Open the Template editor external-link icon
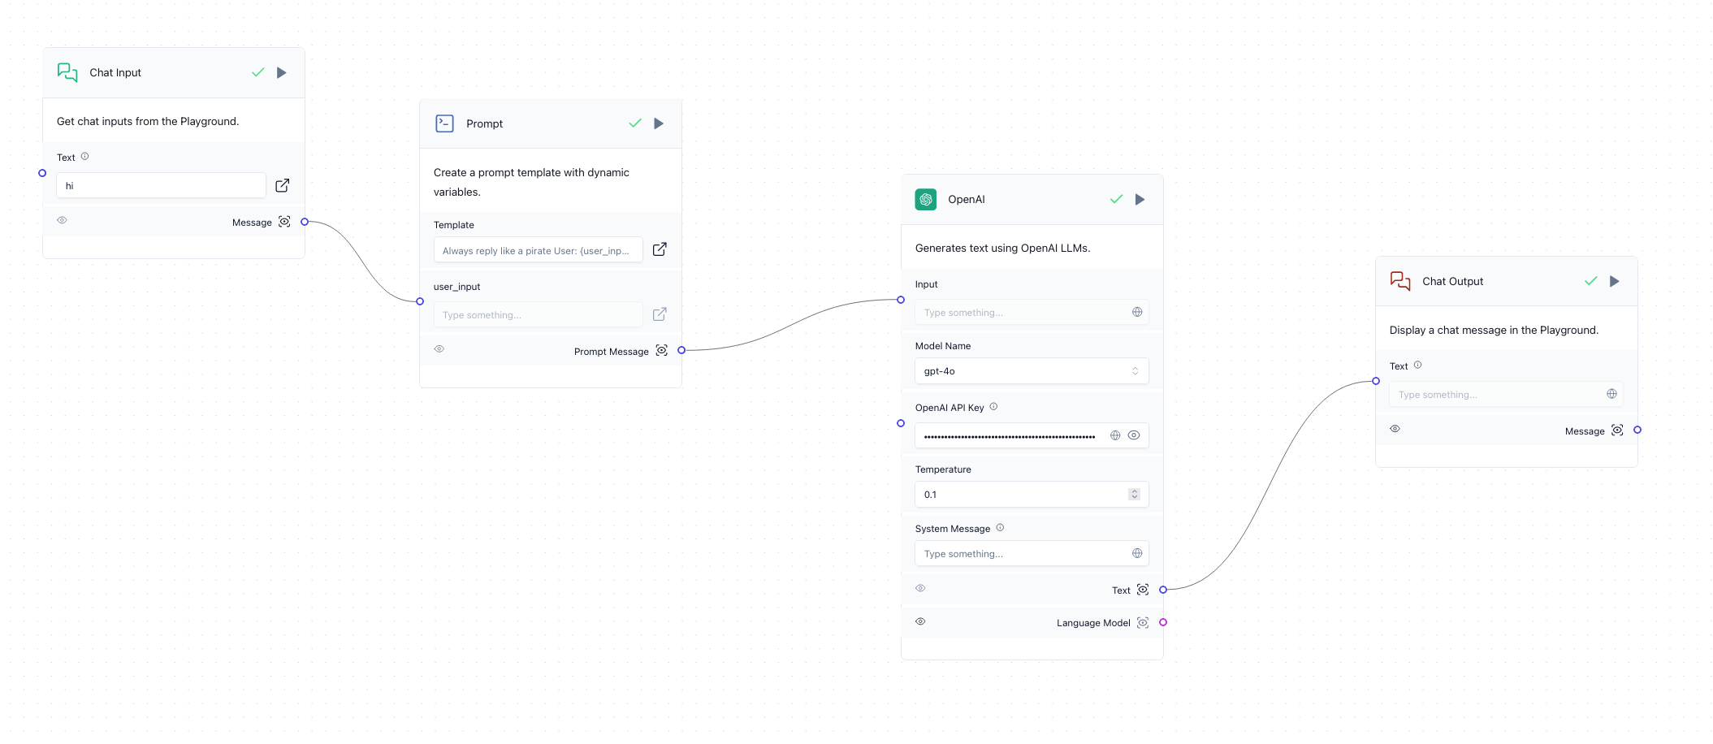The width and height of the screenshot is (1713, 744). click(x=660, y=250)
